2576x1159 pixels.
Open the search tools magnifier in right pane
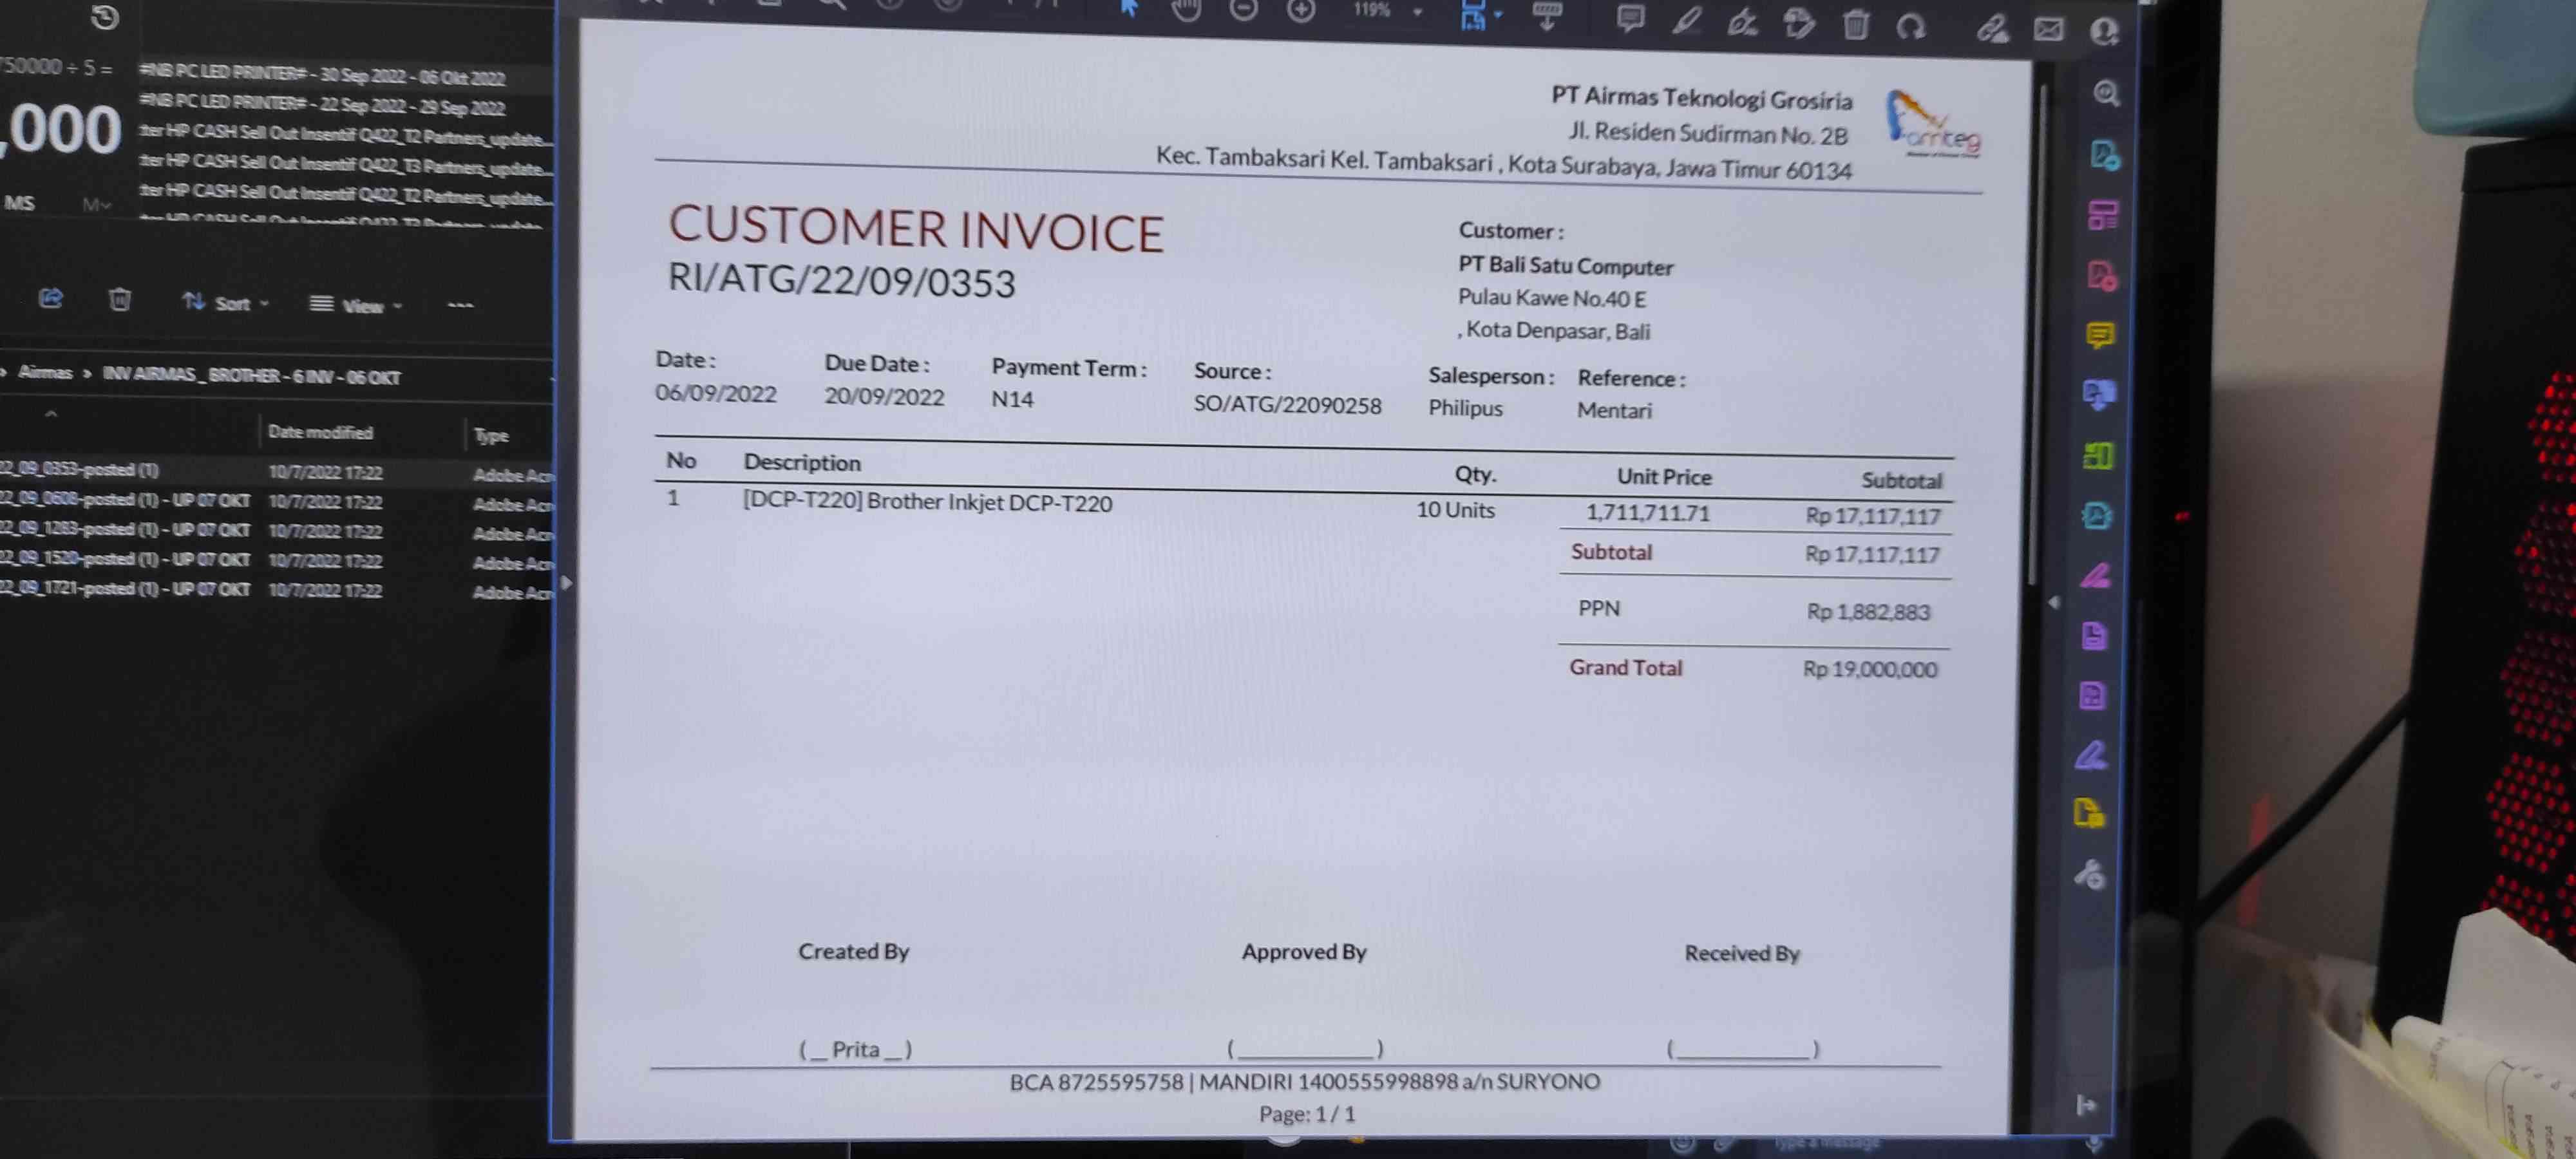tap(2106, 94)
